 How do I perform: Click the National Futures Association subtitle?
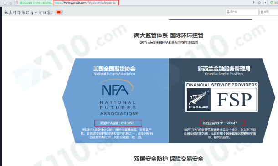pos(114,74)
